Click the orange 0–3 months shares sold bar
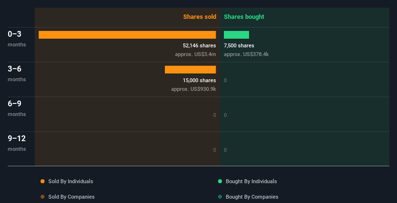This screenshot has width=397, height=203. point(127,35)
